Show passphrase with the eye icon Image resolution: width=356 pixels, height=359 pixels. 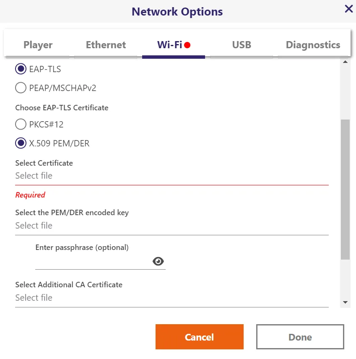point(158,261)
